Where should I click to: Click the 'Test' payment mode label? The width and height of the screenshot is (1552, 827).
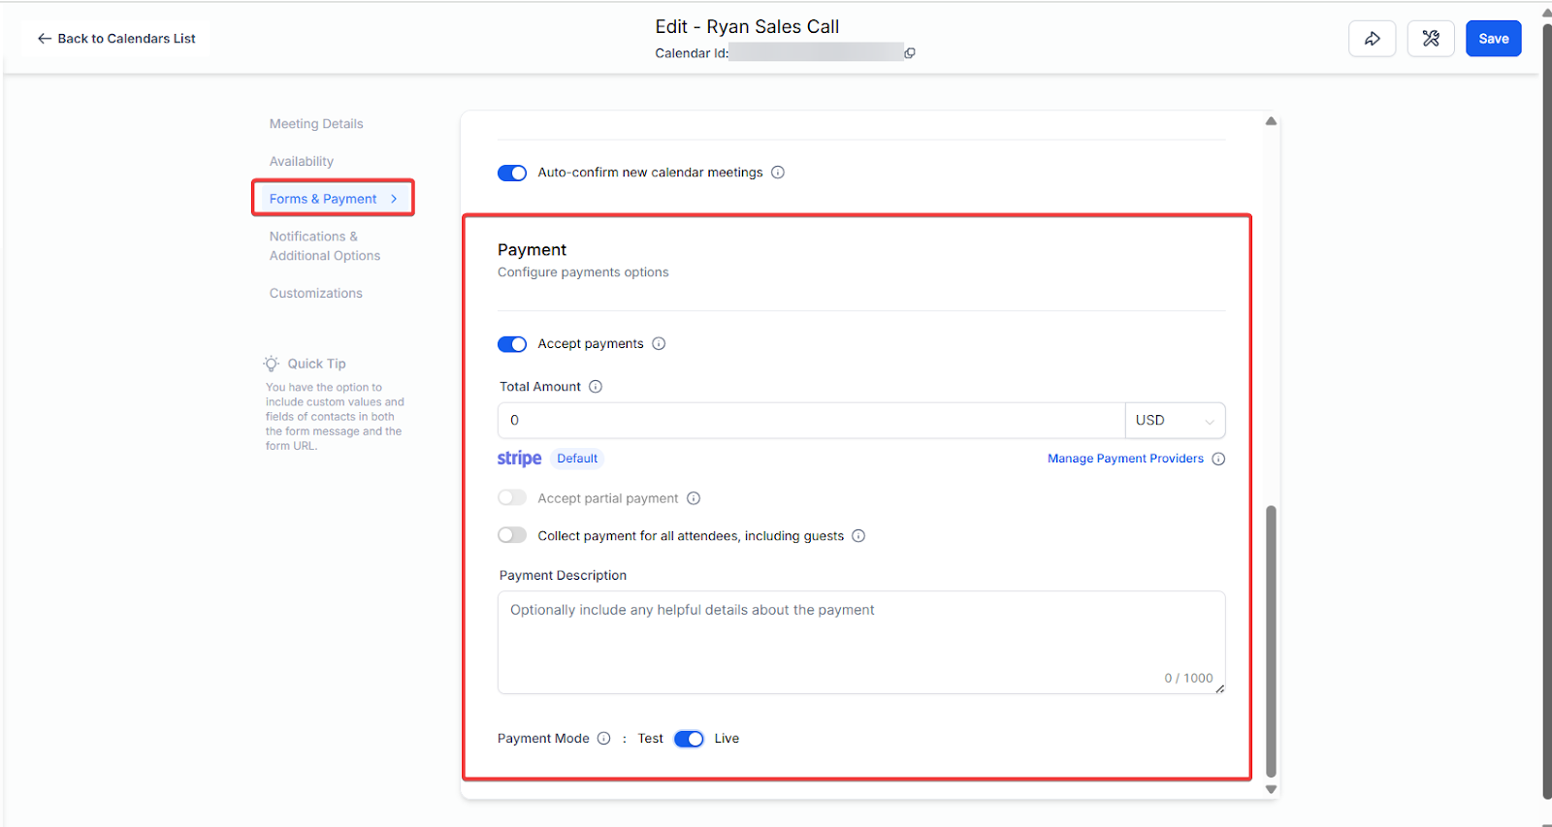click(651, 738)
